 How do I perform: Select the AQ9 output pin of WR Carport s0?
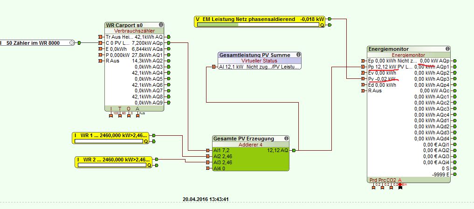click(x=168, y=103)
